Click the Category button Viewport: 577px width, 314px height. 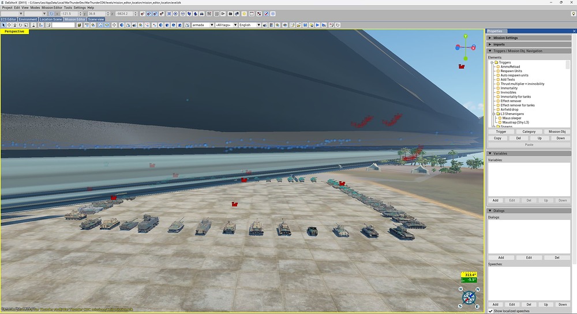click(529, 132)
